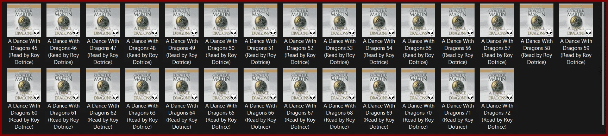The image size is (608, 136).
Task: Click the 'A Dance With Dragons 46' file name
Action: (63, 52)
